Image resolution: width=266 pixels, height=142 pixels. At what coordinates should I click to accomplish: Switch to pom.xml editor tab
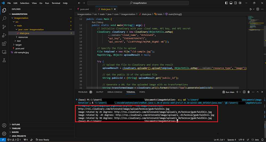(x=84, y=9)
